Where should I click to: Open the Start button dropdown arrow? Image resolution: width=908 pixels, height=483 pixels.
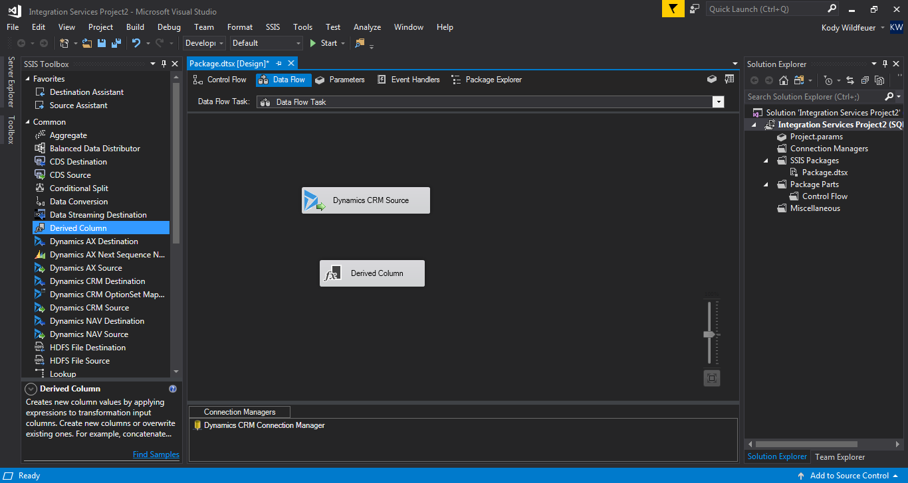coord(343,43)
